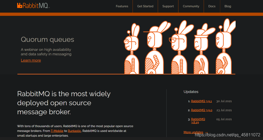
Task: Click the 23 Jul 2021 date
Action: coord(224,110)
